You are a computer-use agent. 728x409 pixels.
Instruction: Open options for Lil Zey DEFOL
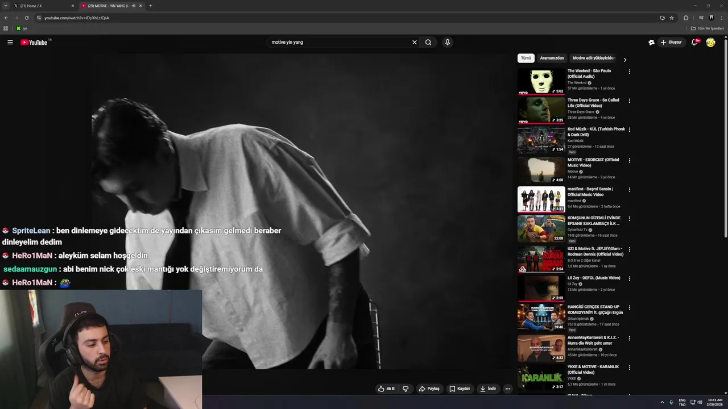click(629, 278)
